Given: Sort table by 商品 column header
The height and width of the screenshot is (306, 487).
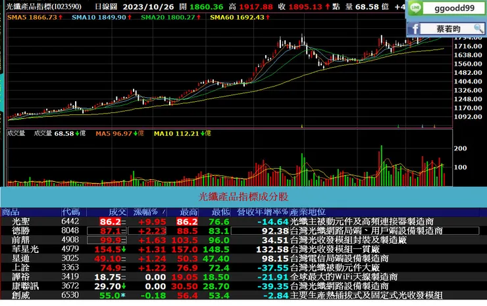Looking at the screenshot, I should click(11, 212).
